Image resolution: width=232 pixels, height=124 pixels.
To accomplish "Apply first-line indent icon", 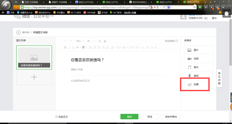I will (90, 48).
